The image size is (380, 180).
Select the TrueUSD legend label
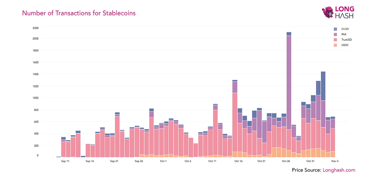coord(346,40)
